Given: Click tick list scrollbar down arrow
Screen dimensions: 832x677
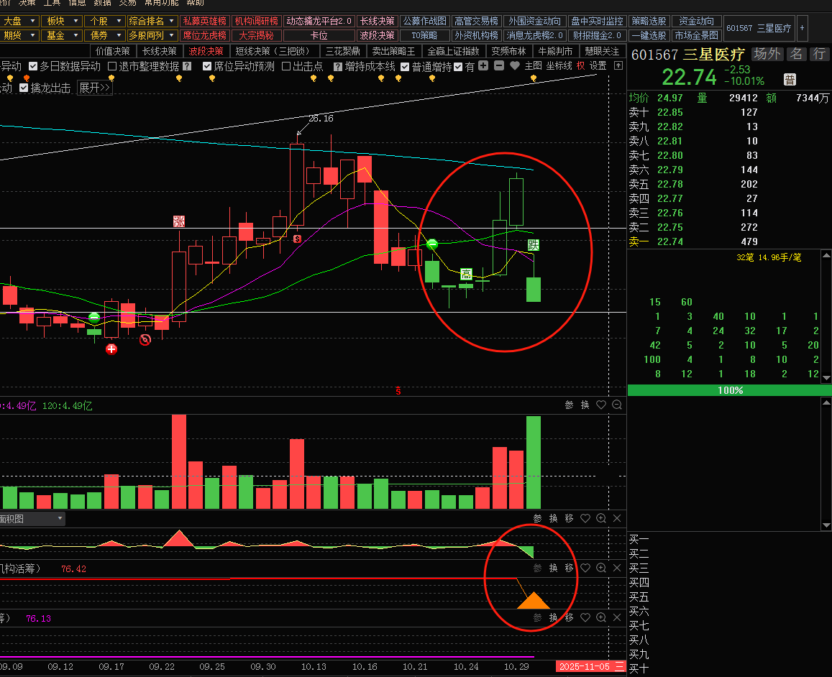Looking at the screenshot, I should tap(826, 377).
